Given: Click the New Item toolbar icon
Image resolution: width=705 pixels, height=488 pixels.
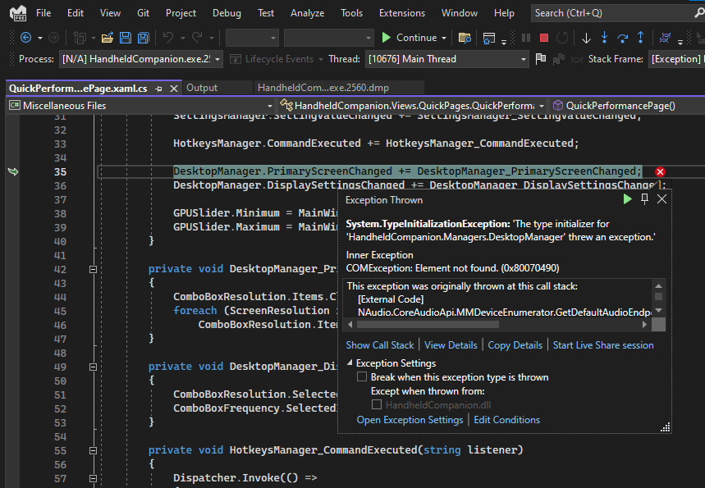Looking at the screenshot, I should [79, 38].
